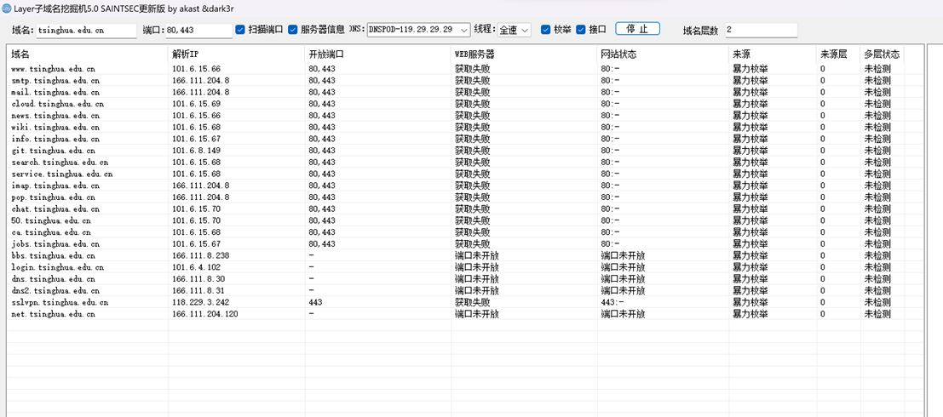Click 获取失败 cell in www row
The image size is (943, 417).
(x=472, y=68)
